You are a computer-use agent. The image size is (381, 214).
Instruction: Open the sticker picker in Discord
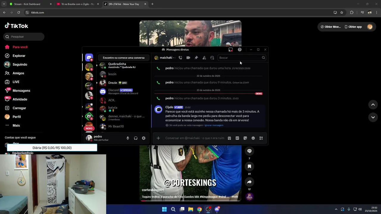point(245,138)
